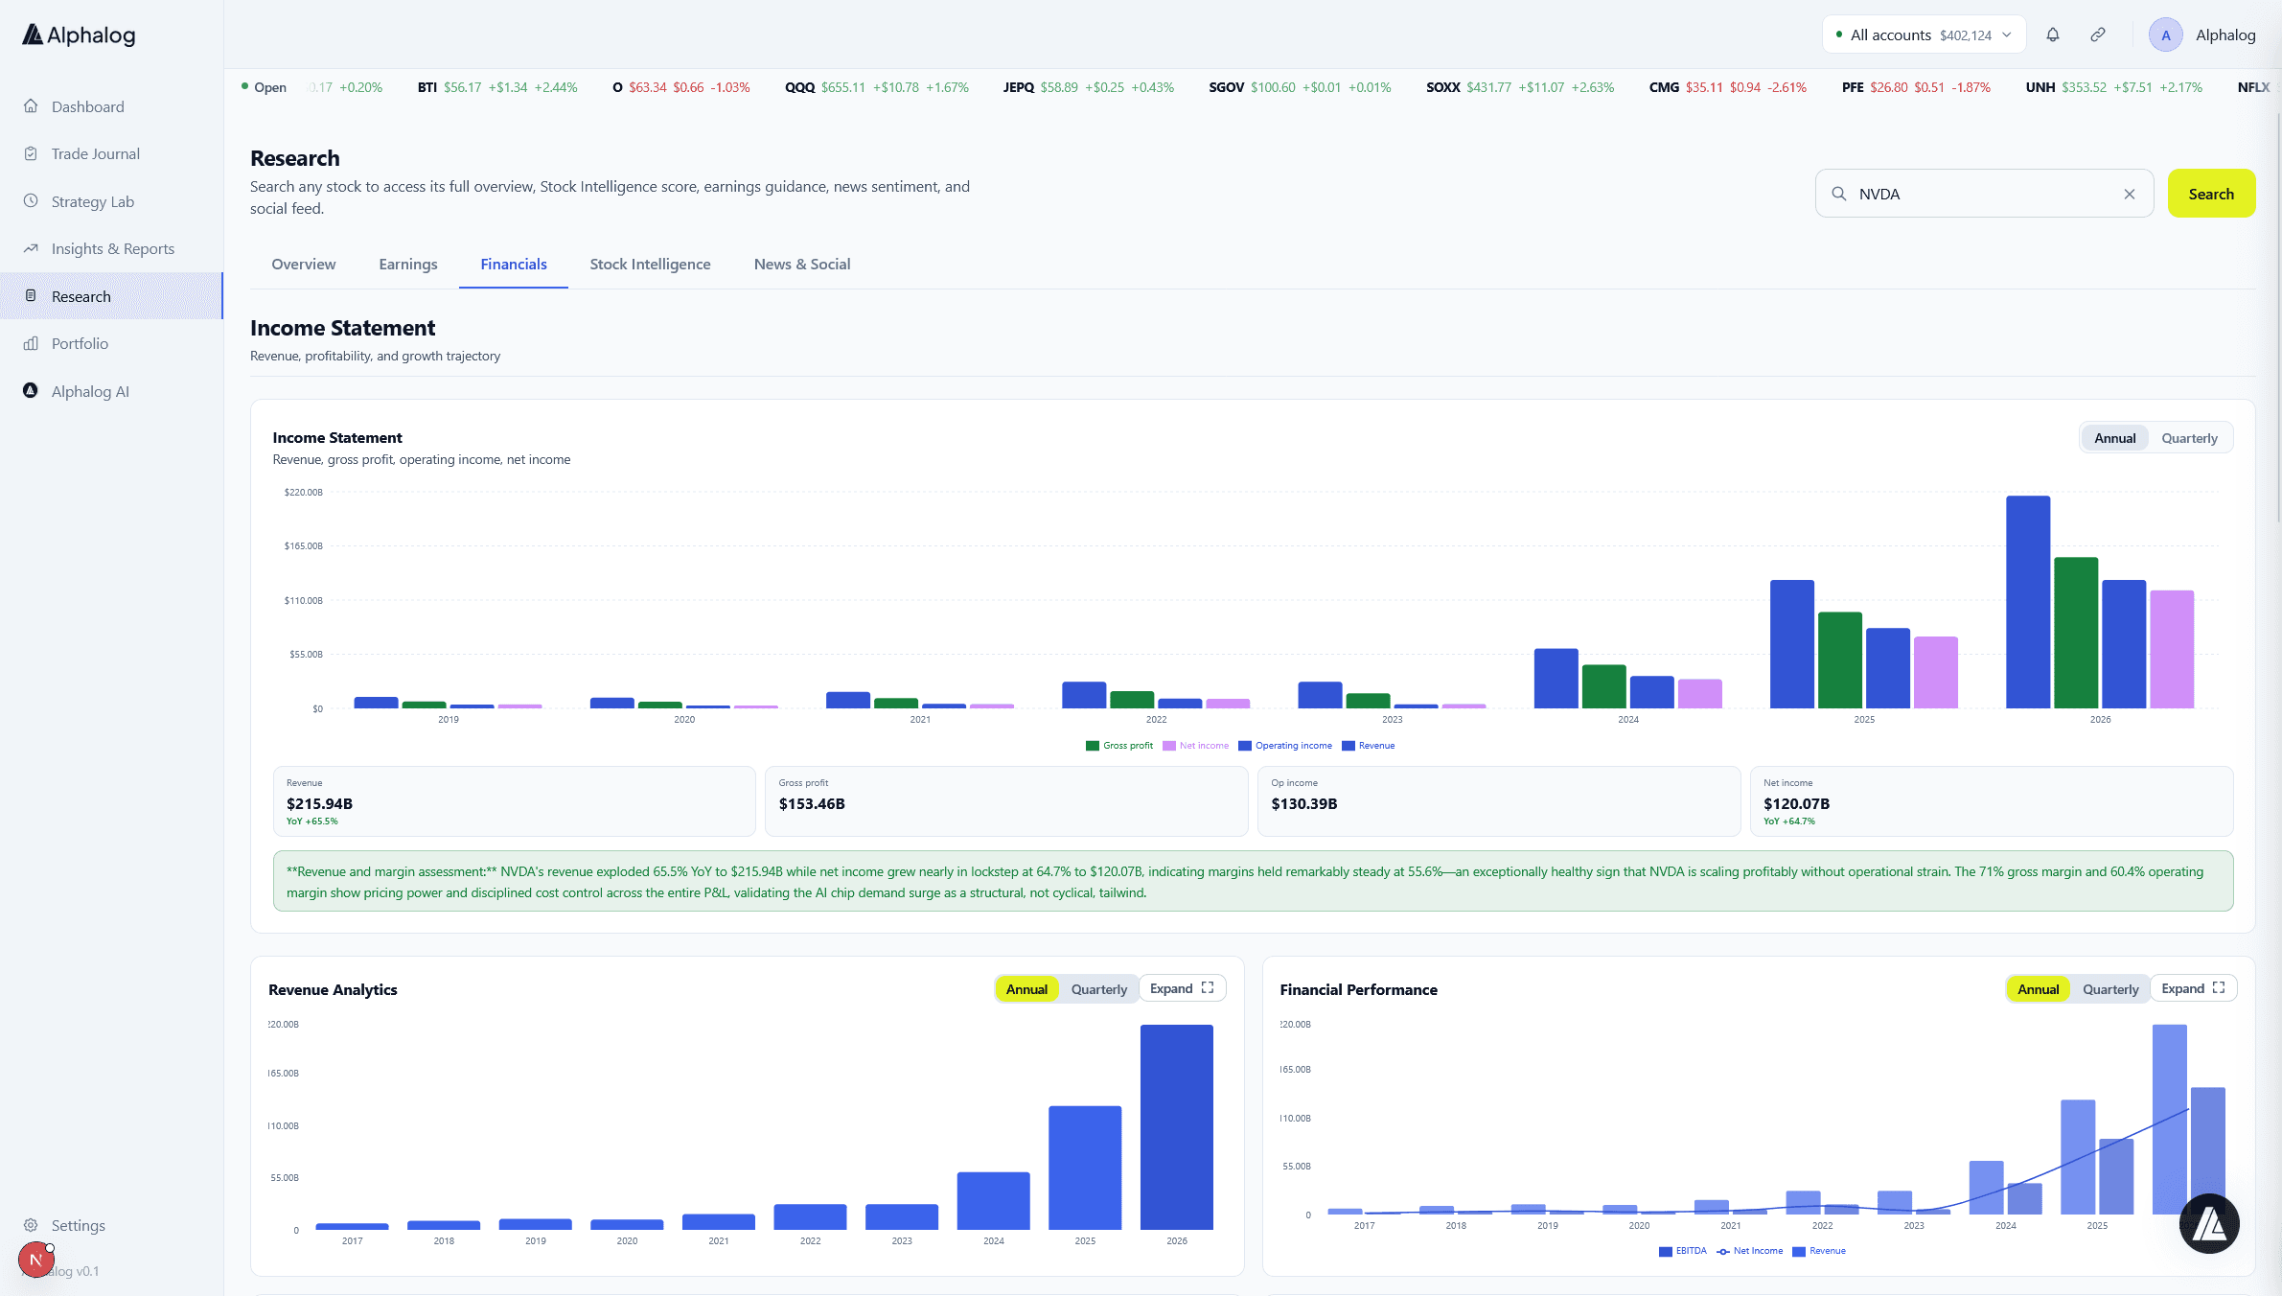
Task: Click the Alphalog AI icon
Action: [31, 391]
